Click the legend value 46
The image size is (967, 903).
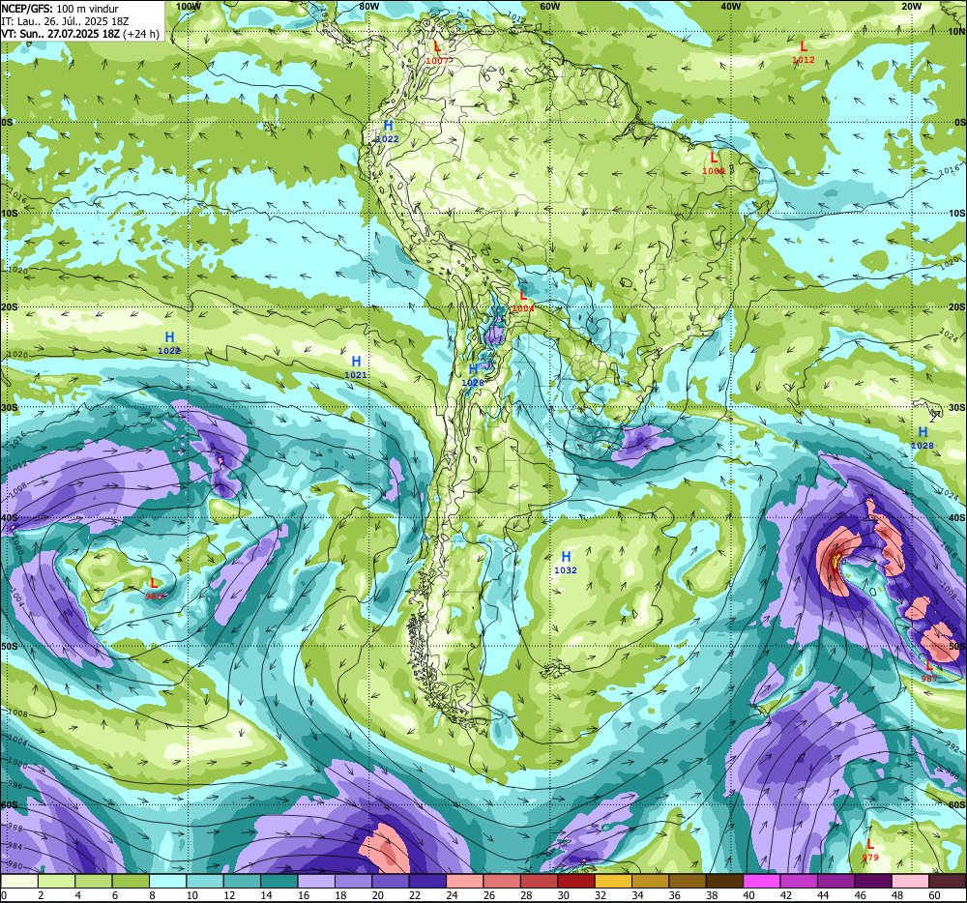[x=861, y=895]
